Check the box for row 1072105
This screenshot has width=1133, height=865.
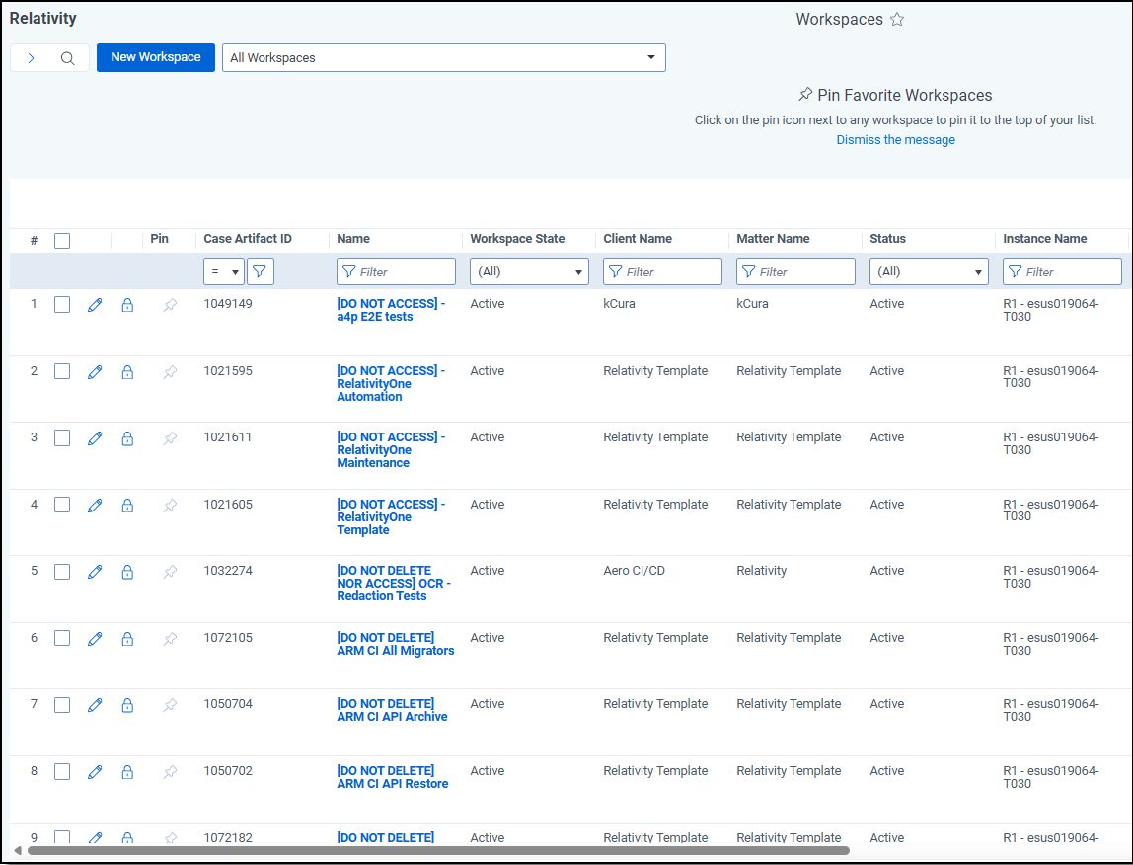[x=62, y=638]
